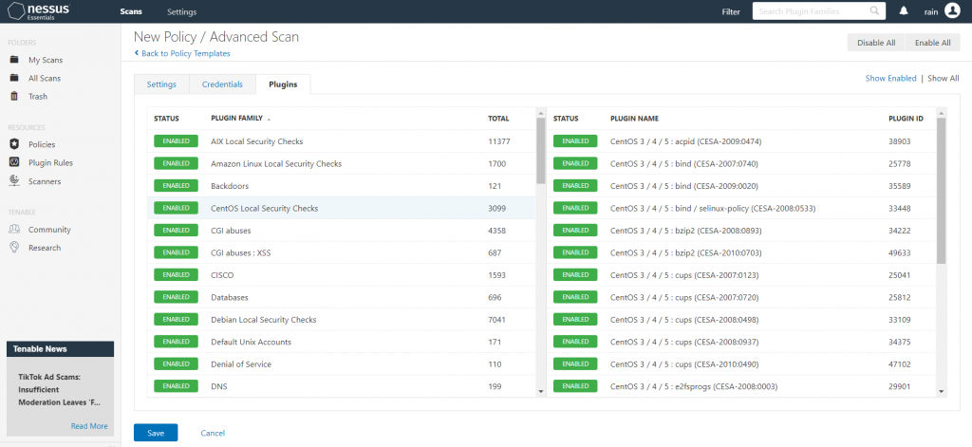The width and height of the screenshot is (972, 447).
Task: Toggle ENABLED status for DNS family
Action: click(x=176, y=387)
